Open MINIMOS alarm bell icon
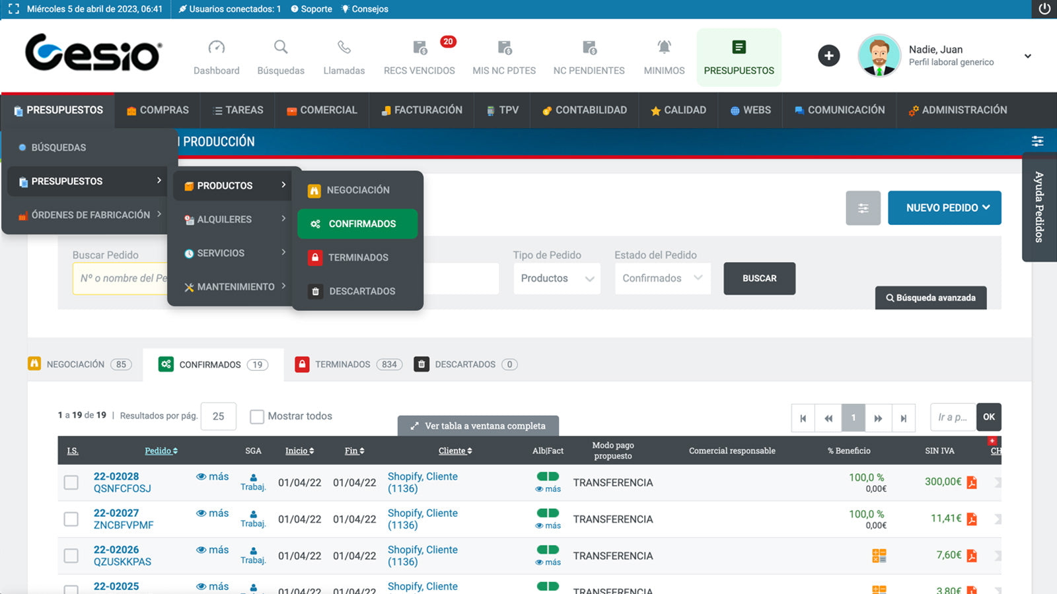The height and width of the screenshot is (594, 1057). [x=664, y=48]
